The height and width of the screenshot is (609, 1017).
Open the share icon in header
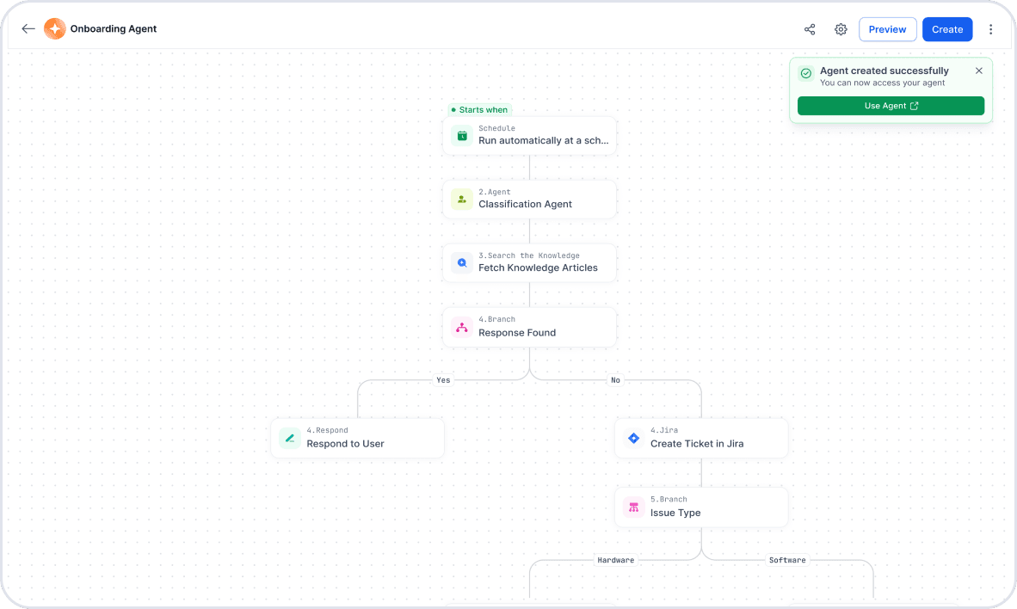point(810,29)
